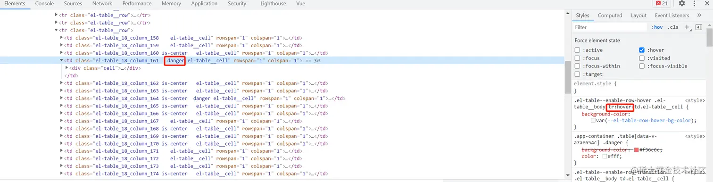Viewport: 713px width, 182px height.
Task: Open the Security tab
Action: coord(237,3)
